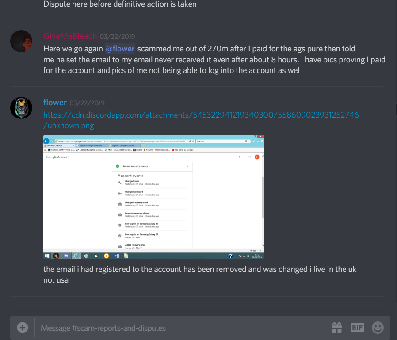The image size is (397, 340).
Task: Open the Nitro gift icon
Action: pyautogui.click(x=336, y=328)
